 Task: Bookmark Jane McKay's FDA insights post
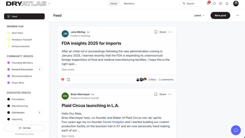click(x=156, y=32)
